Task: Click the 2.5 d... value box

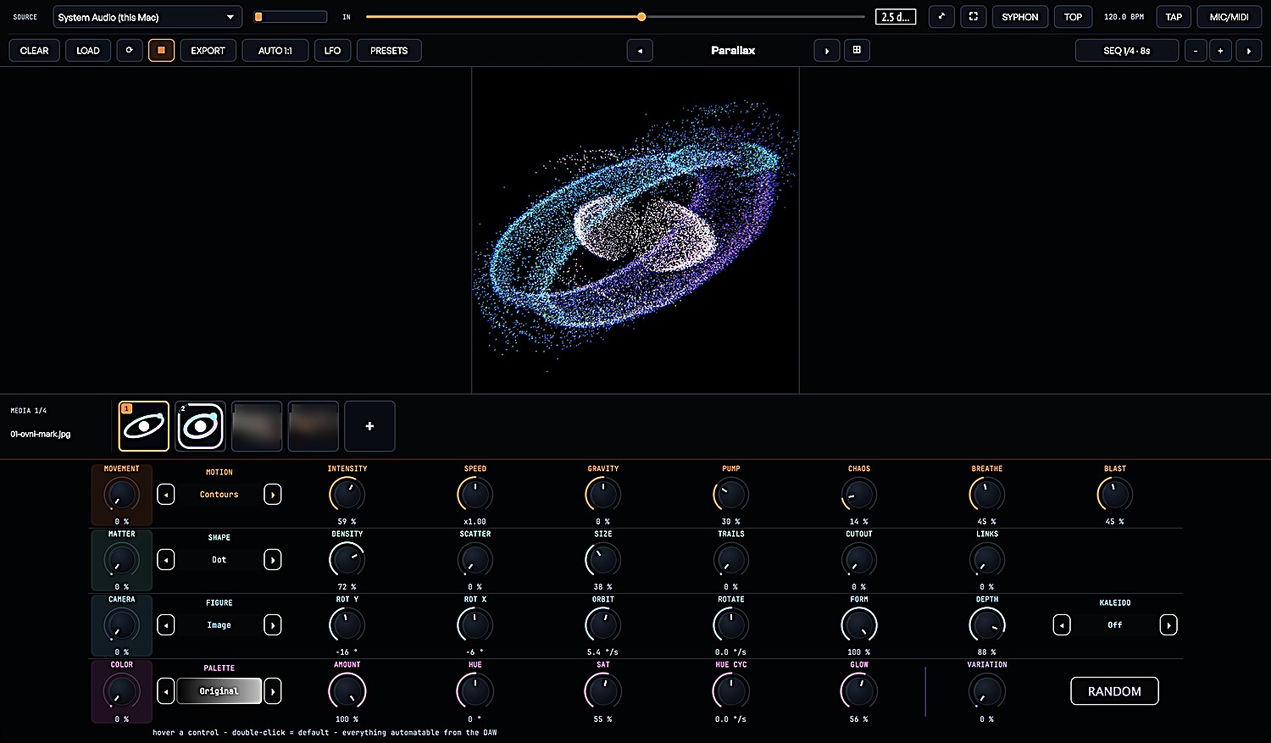Action: coord(896,17)
